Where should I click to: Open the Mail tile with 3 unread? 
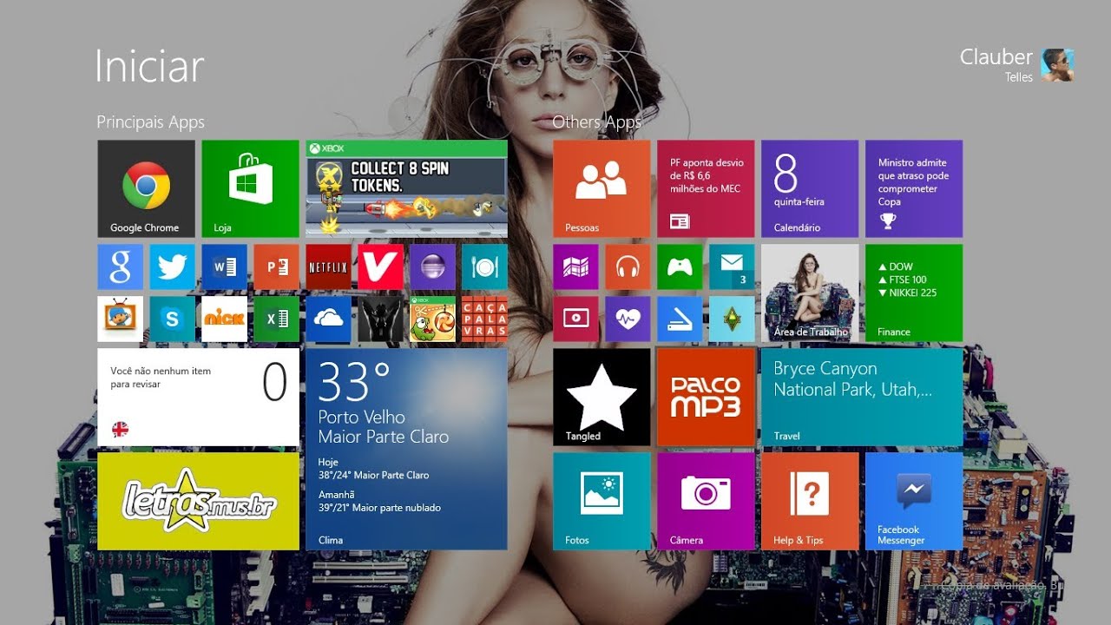(x=732, y=267)
